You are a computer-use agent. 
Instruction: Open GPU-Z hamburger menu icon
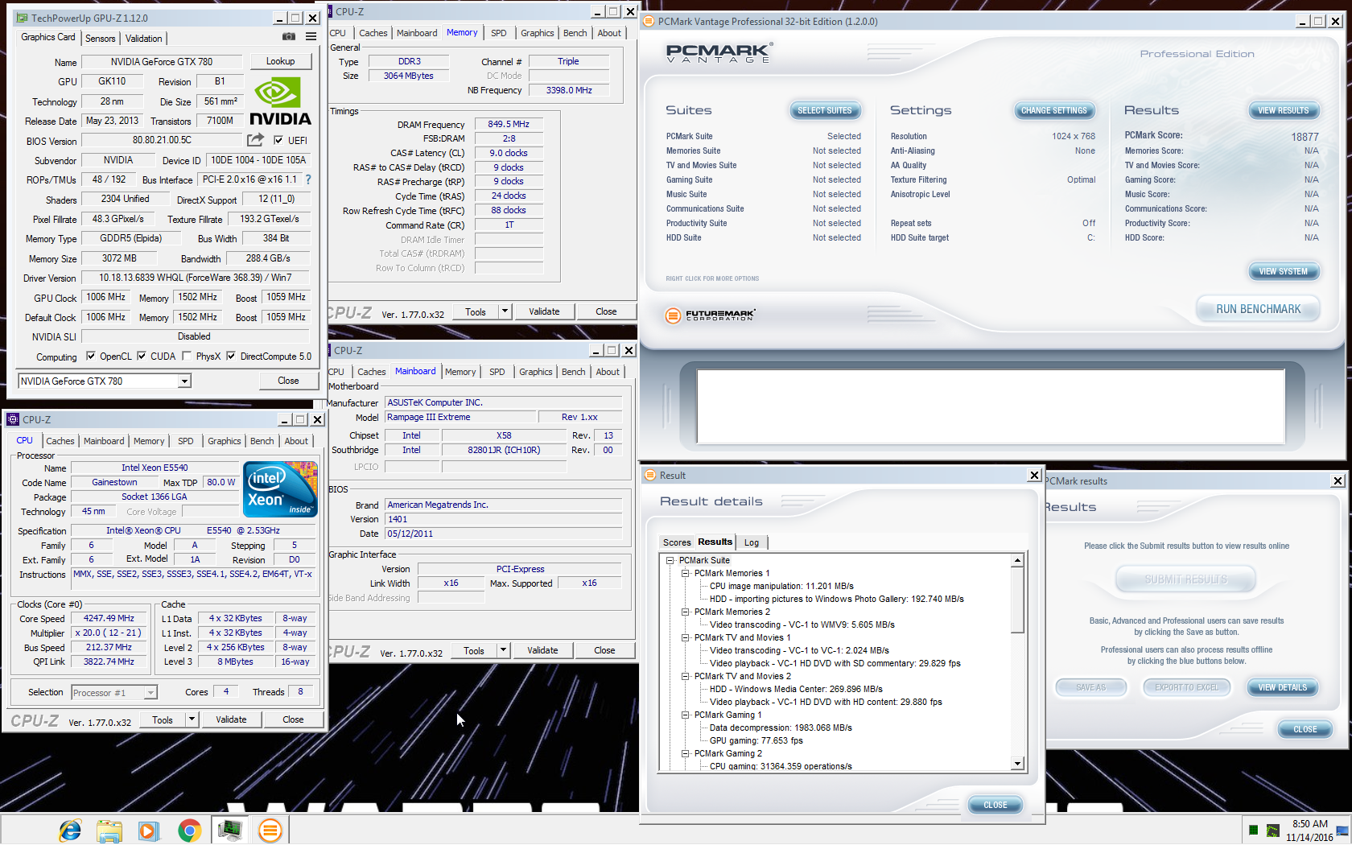(x=311, y=37)
